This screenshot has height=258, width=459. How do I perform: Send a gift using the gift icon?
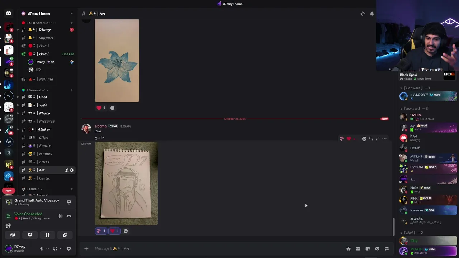[x=348, y=249]
